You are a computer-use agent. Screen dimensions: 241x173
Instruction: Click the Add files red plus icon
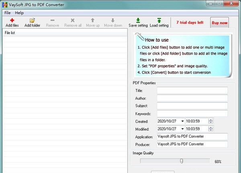coord(12,20)
